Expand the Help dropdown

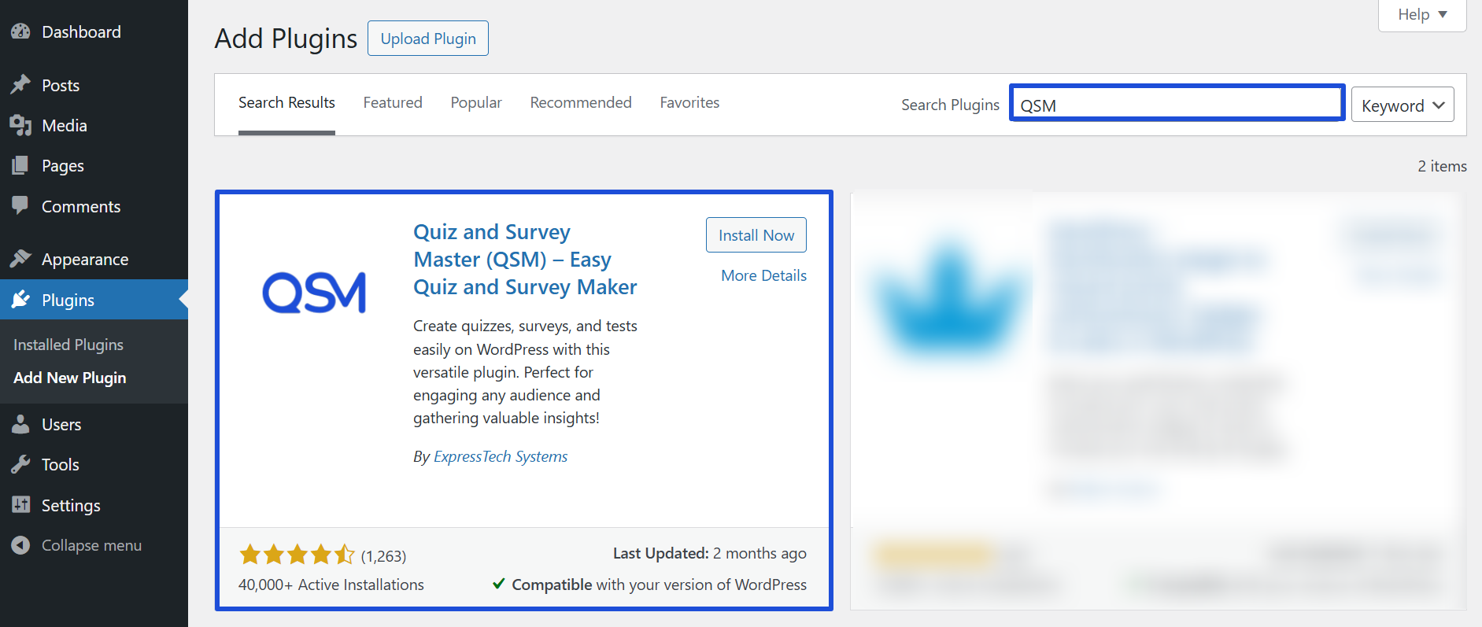(x=1422, y=15)
